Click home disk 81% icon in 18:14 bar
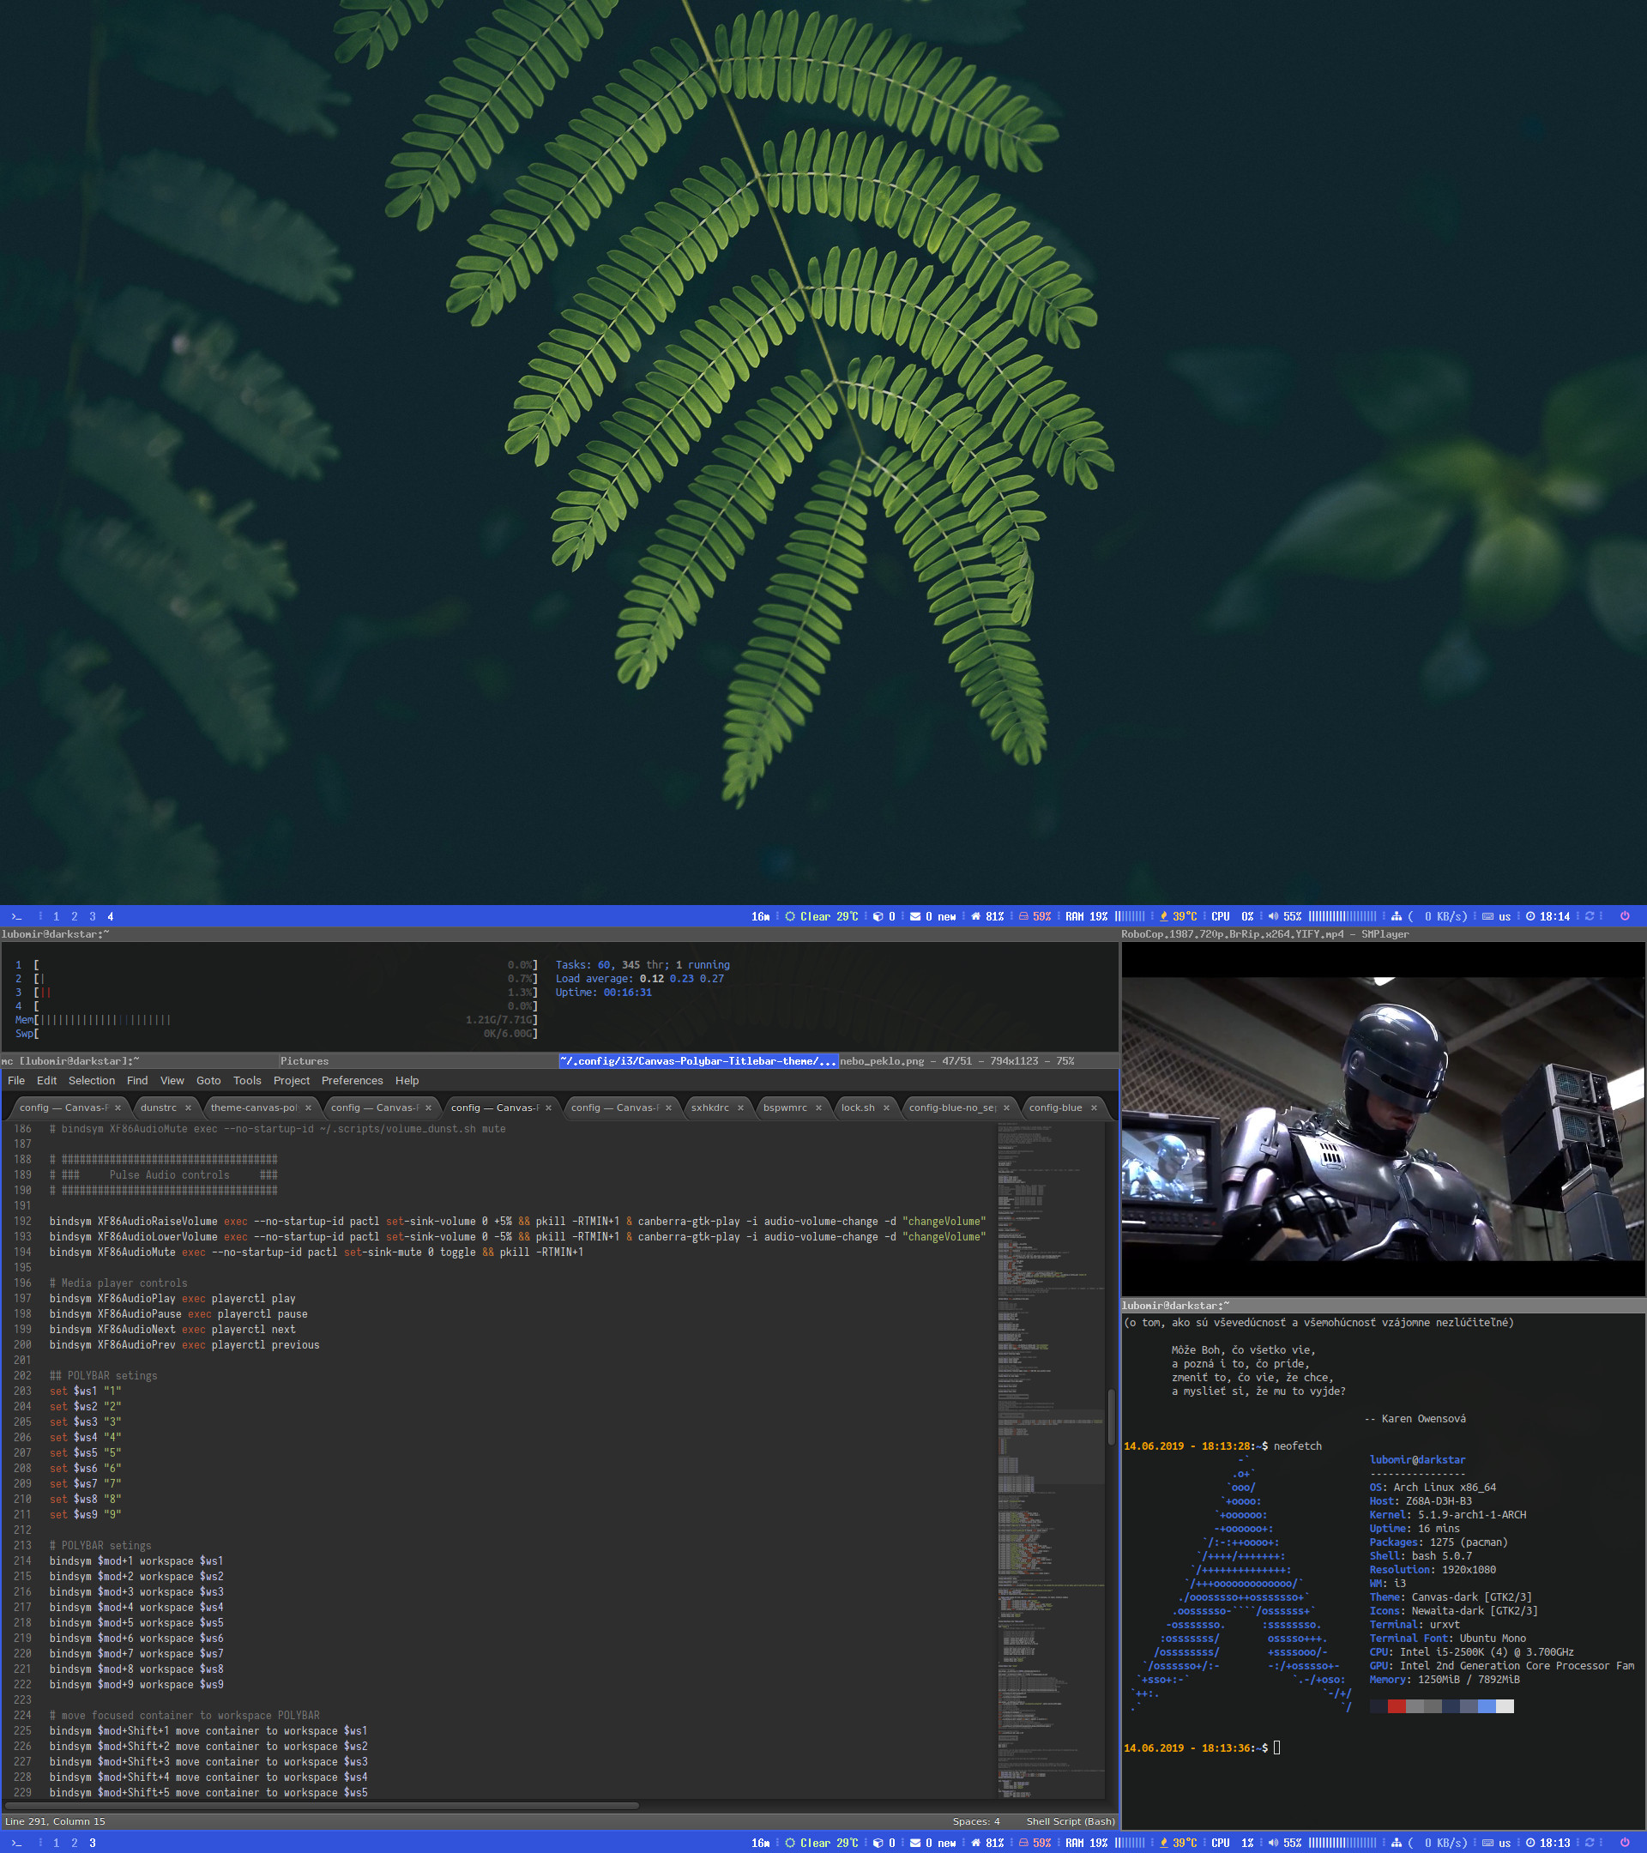1647x1853 pixels. pyautogui.click(x=976, y=916)
